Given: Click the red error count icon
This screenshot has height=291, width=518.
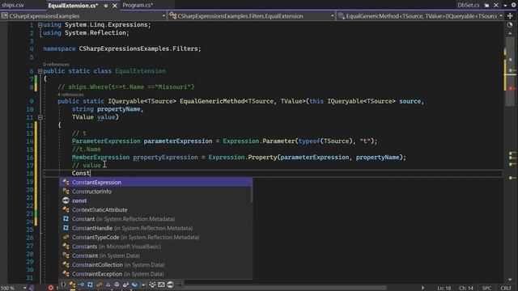Looking at the screenshot, I should [x=50, y=288].
